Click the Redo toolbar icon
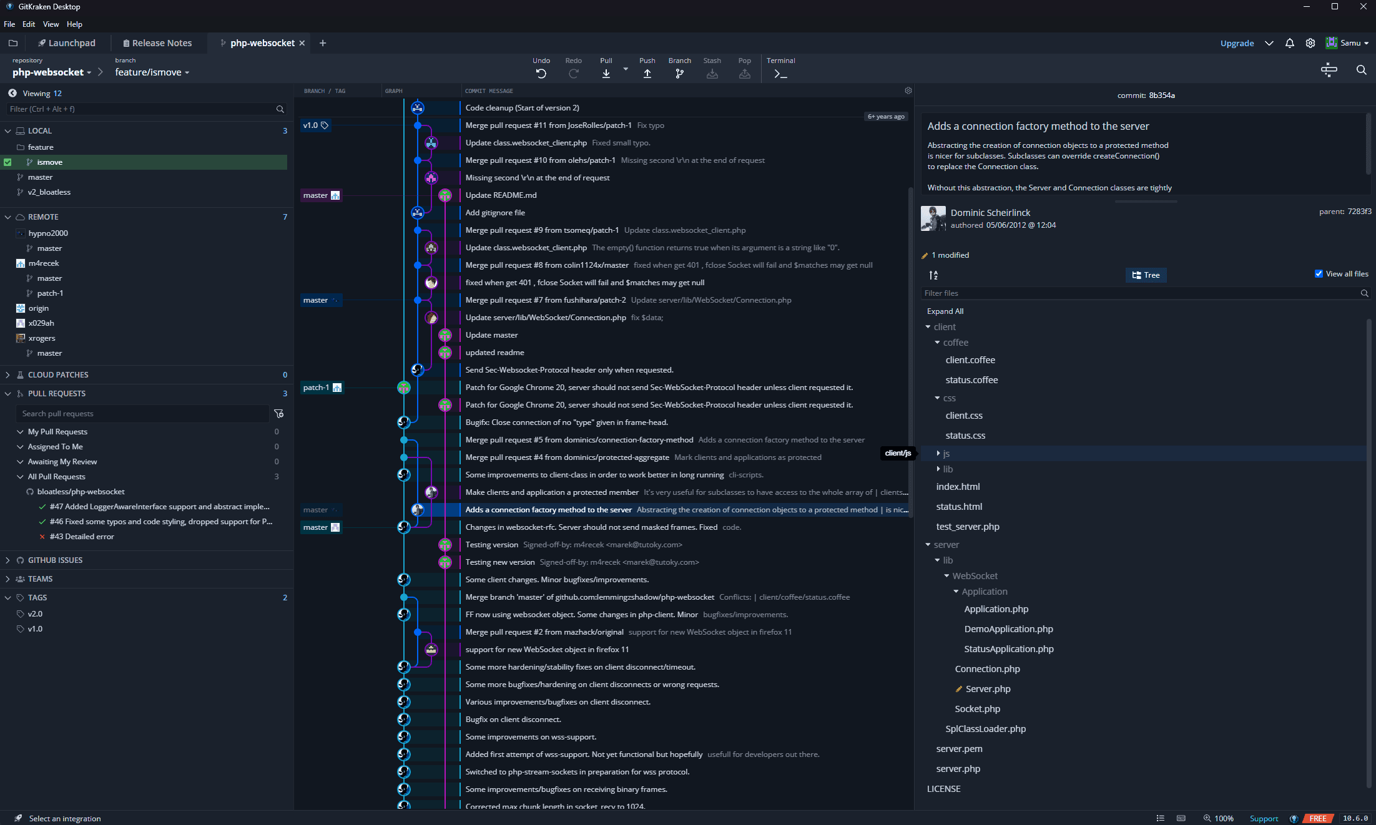 (x=573, y=74)
